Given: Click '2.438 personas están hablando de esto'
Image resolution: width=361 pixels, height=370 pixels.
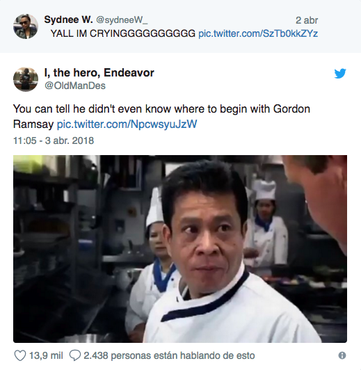Looking at the screenshot, I should [169, 355].
